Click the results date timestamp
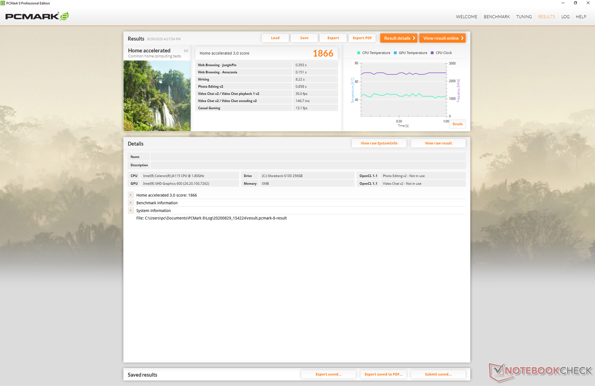Image resolution: width=595 pixels, height=386 pixels. tap(164, 39)
